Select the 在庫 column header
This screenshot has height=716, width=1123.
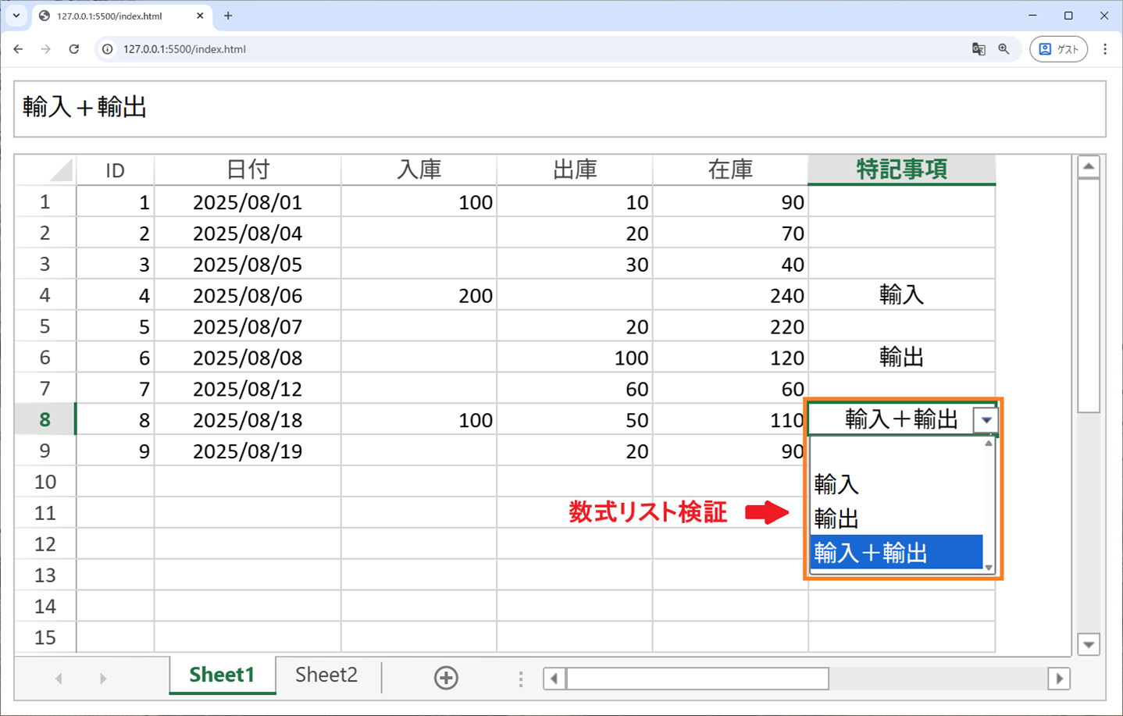coord(730,169)
